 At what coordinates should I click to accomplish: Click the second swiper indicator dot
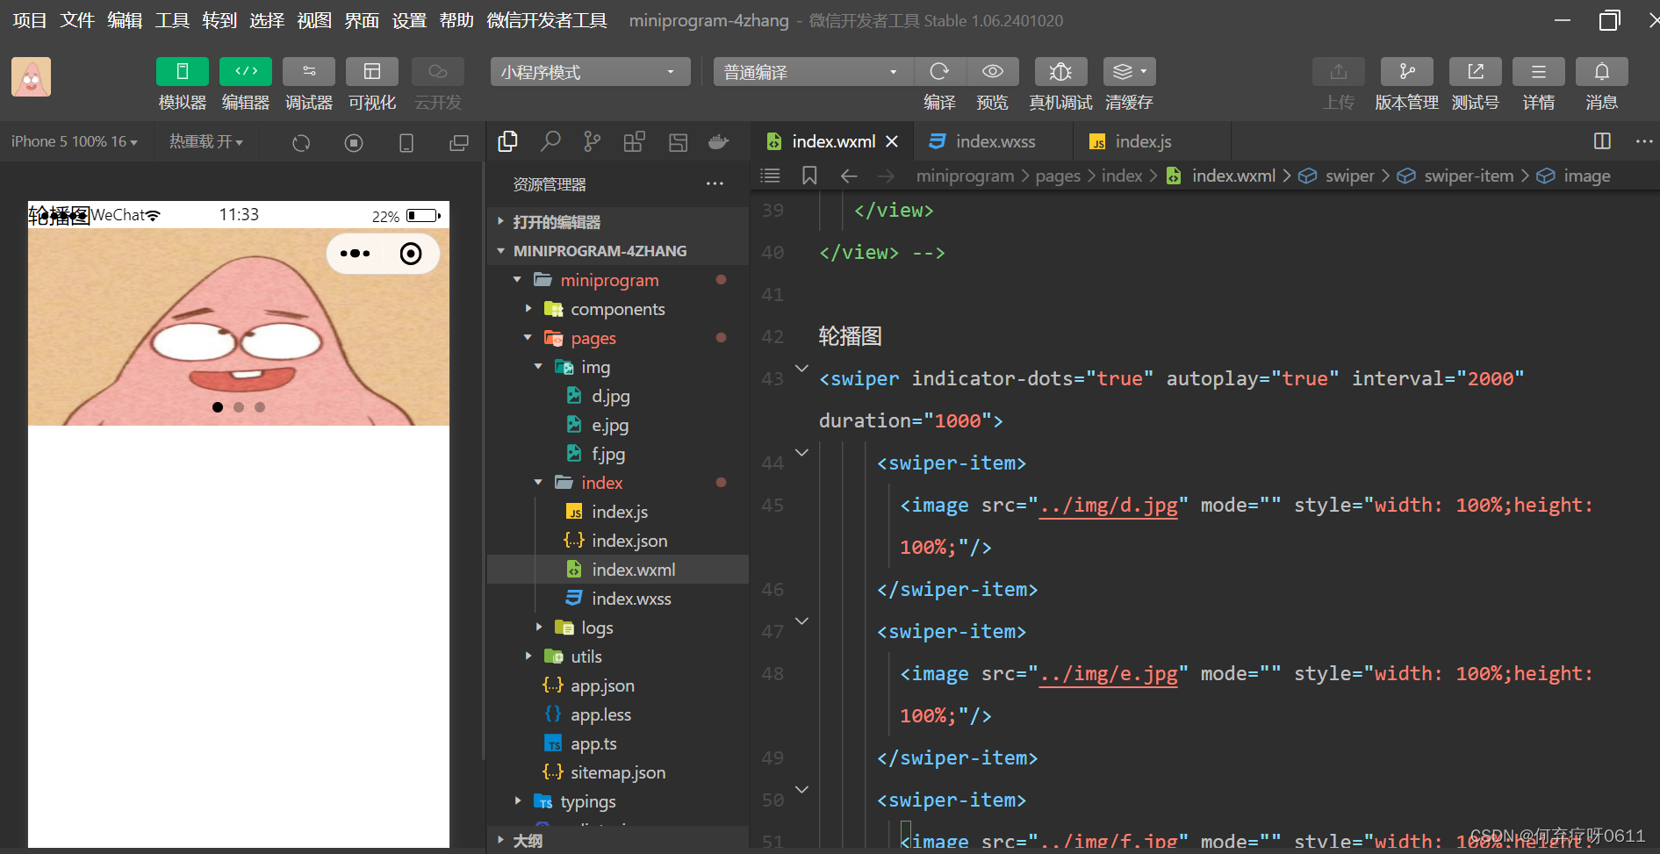(239, 407)
